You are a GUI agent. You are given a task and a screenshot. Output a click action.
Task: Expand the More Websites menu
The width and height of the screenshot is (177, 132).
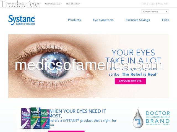[73, 4]
